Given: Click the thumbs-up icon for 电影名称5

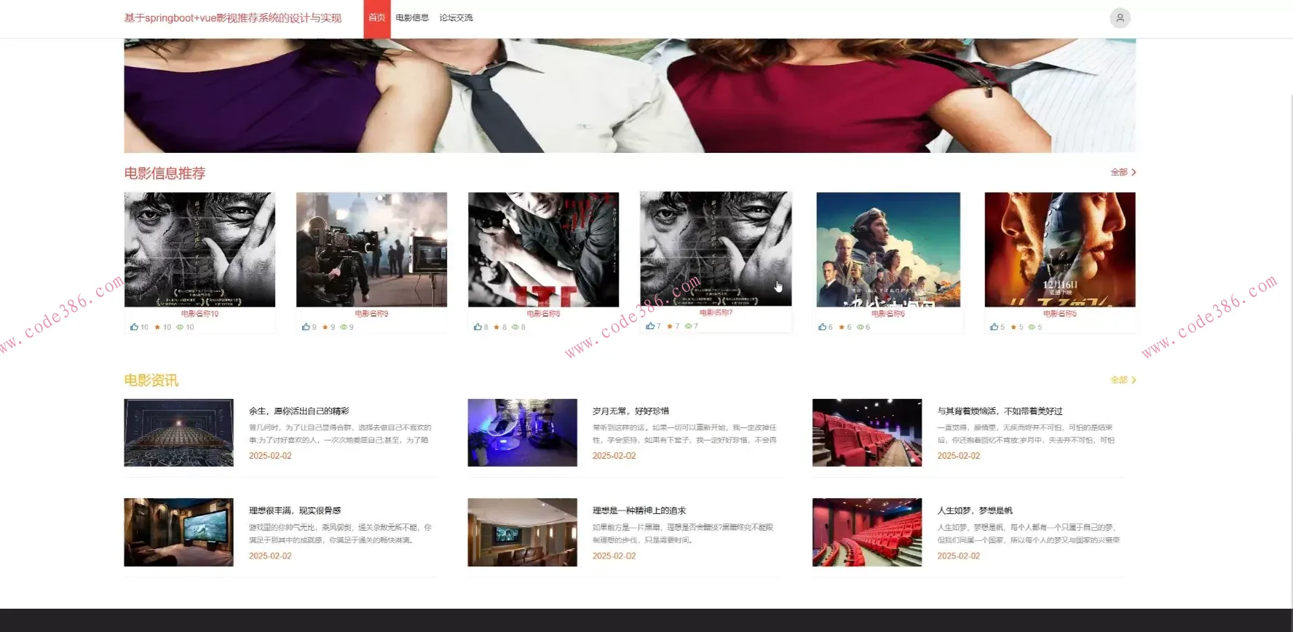Looking at the screenshot, I should 994,327.
